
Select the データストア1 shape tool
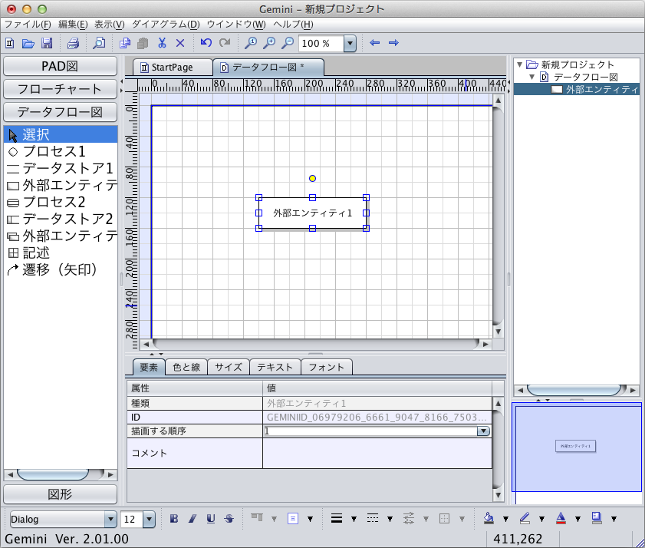click(x=61, y=168)
